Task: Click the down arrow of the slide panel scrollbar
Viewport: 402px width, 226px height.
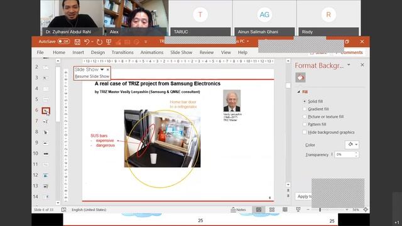Action: tap(58, 203)
